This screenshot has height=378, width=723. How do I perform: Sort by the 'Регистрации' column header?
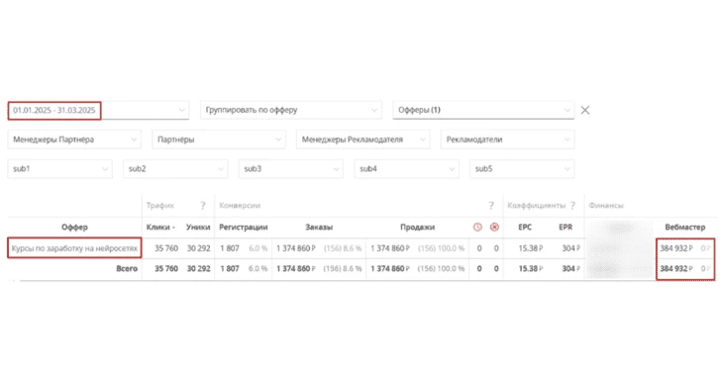(x=244, y=227)
